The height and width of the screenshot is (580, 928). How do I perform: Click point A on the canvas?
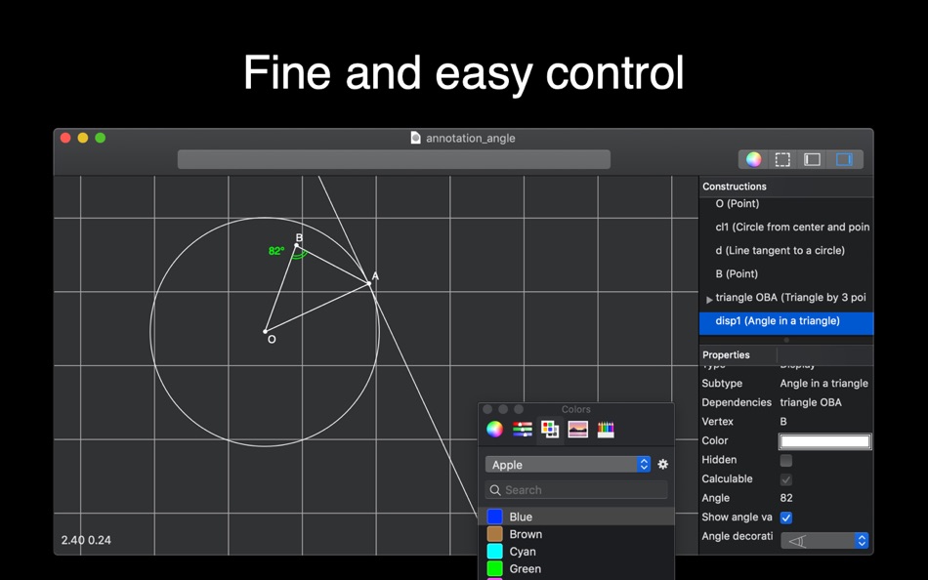369,283
